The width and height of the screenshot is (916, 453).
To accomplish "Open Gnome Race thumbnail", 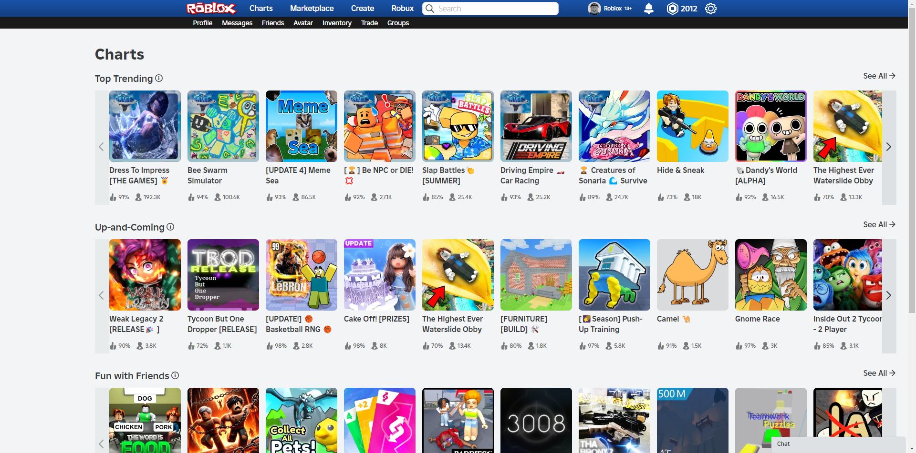I will coord(771,275).
